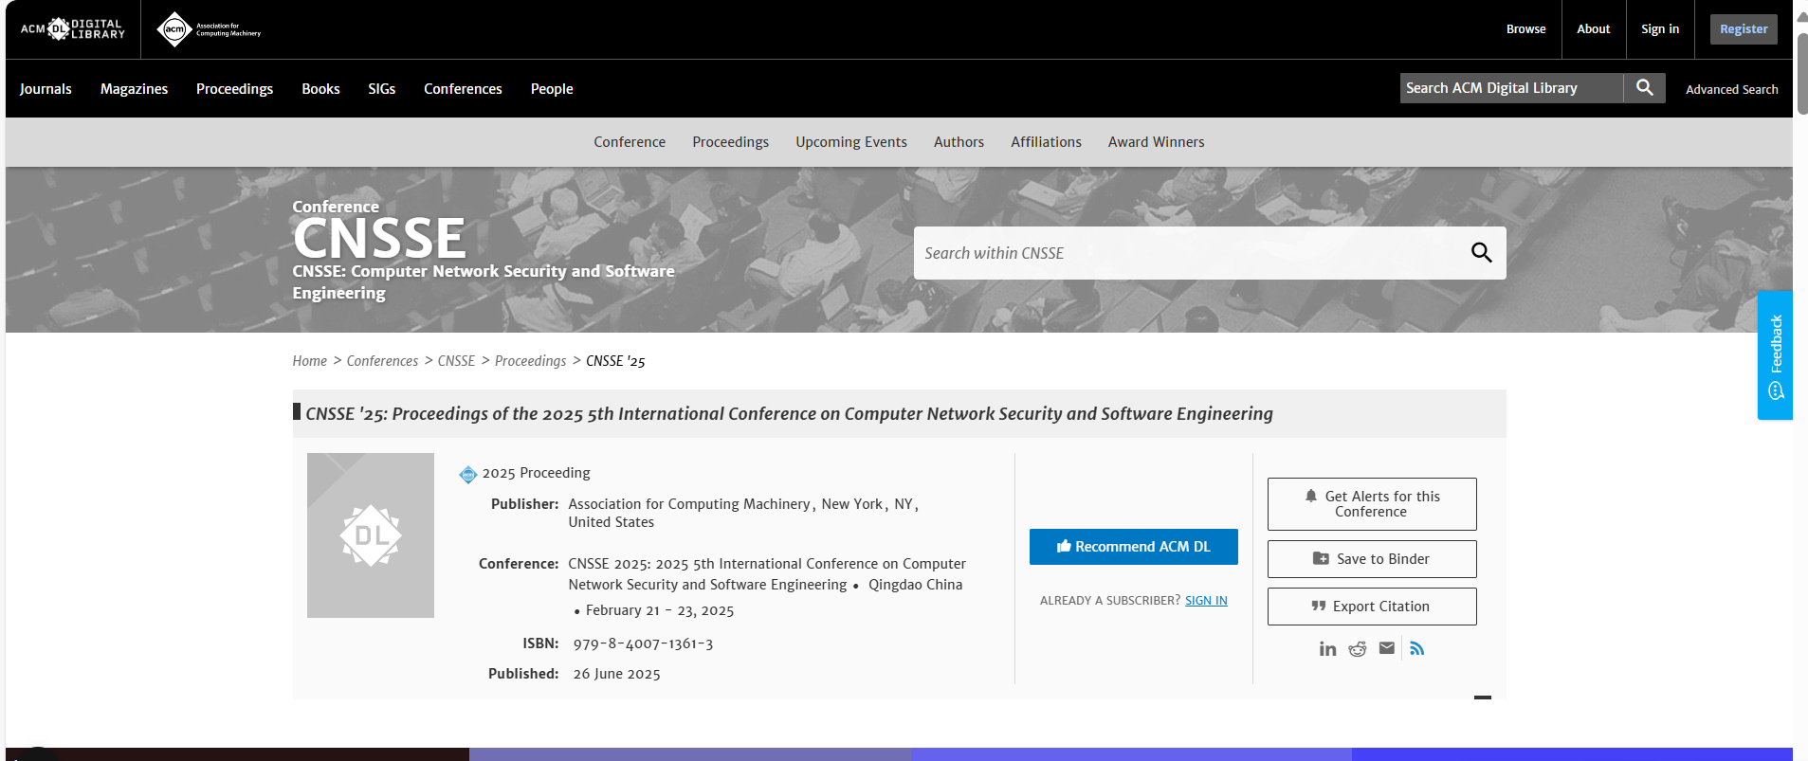Click SIGN IN subscriber link

coord(1206,601)
